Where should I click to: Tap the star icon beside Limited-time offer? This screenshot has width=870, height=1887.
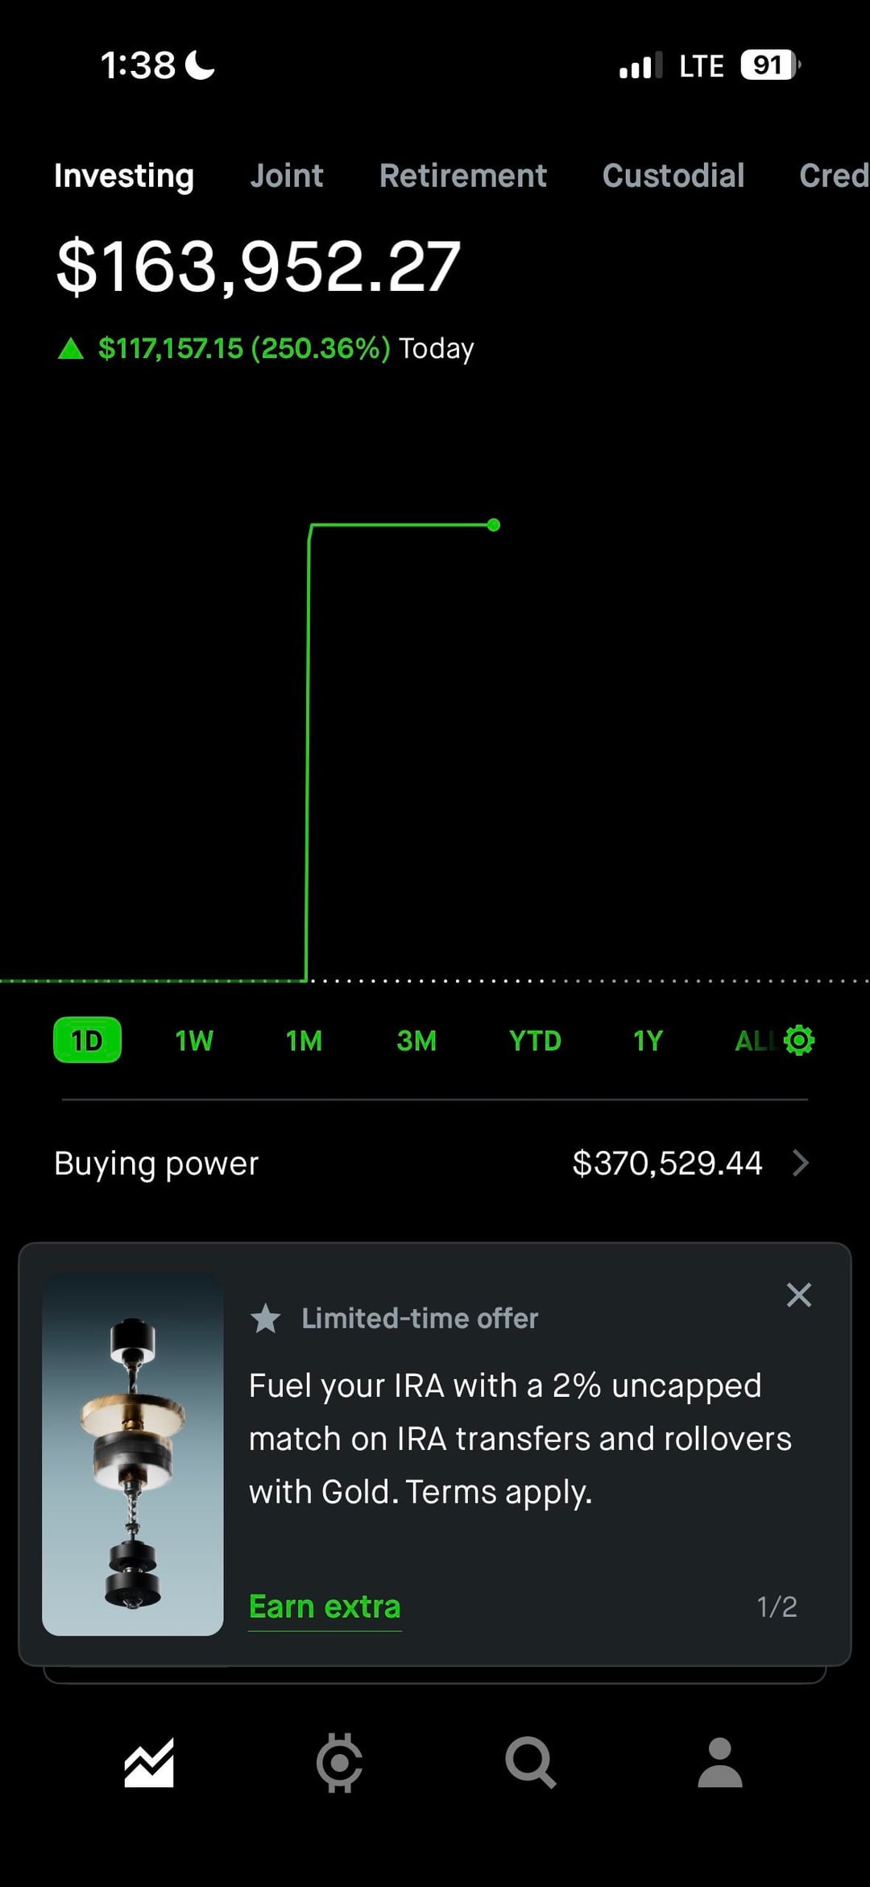click(266, 1319)
